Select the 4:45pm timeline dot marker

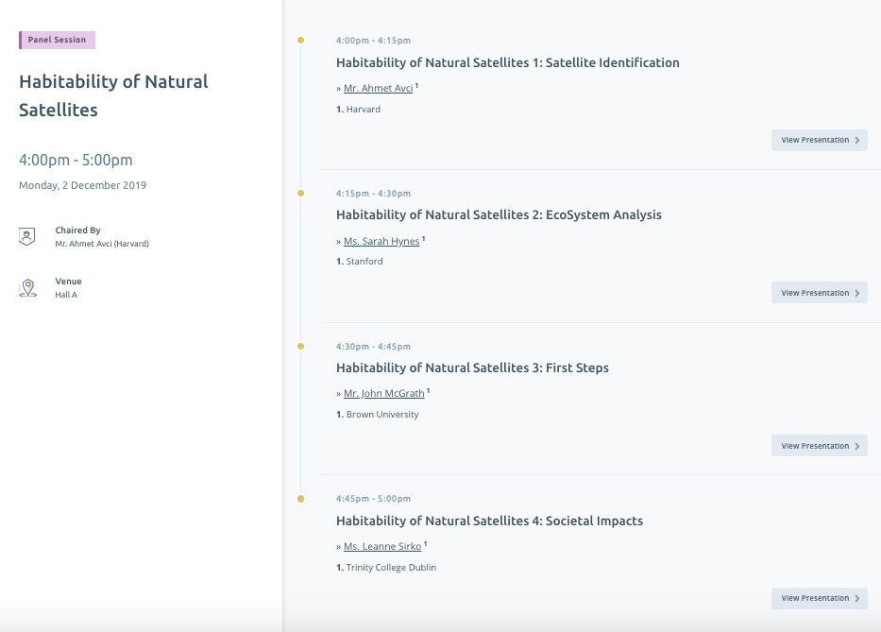tap(300, 499)
